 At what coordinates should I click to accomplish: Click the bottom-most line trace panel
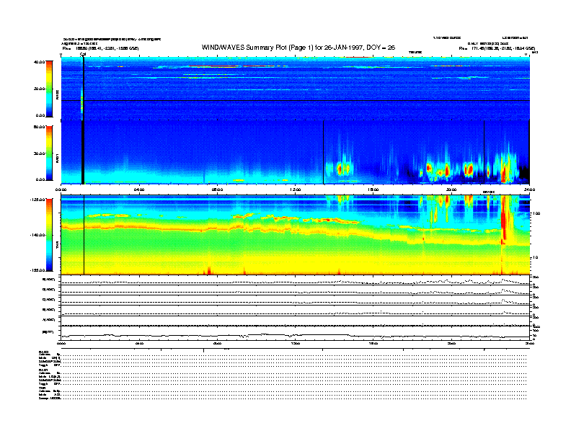[x=296, y=334]
